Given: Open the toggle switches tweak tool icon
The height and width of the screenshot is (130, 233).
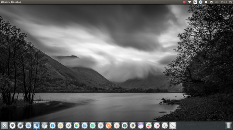Looking at the screenshot, I should coord(149,126).
